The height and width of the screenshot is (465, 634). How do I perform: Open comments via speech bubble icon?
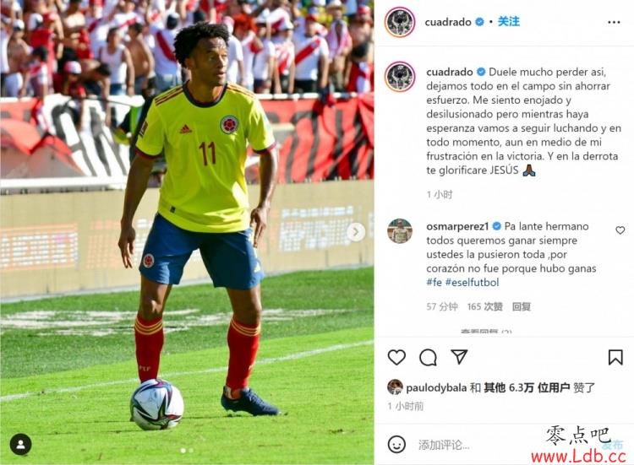pyautogui.click(x=428, y=357)
